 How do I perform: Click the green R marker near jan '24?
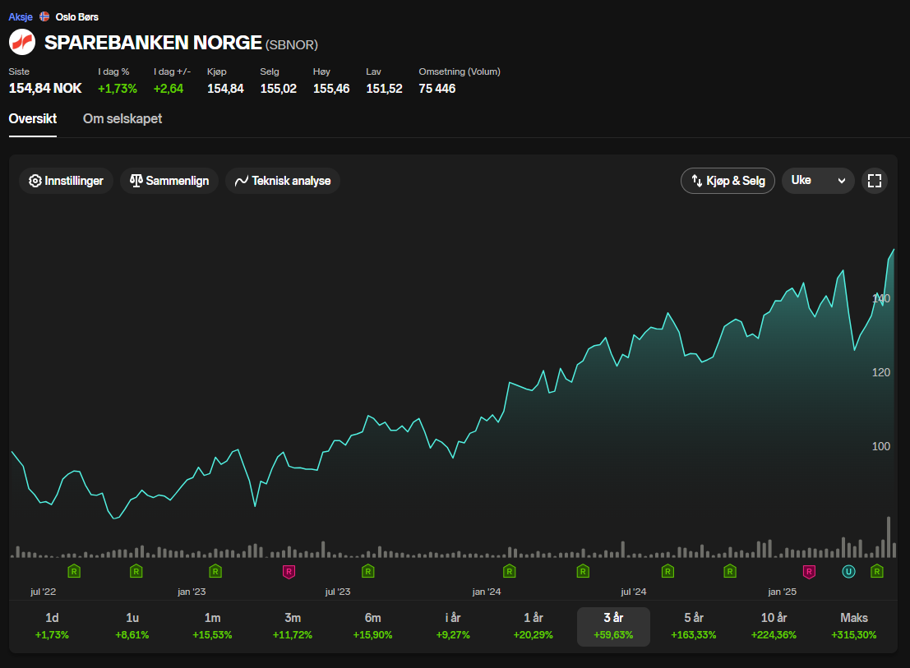click(x=509, y=571)
